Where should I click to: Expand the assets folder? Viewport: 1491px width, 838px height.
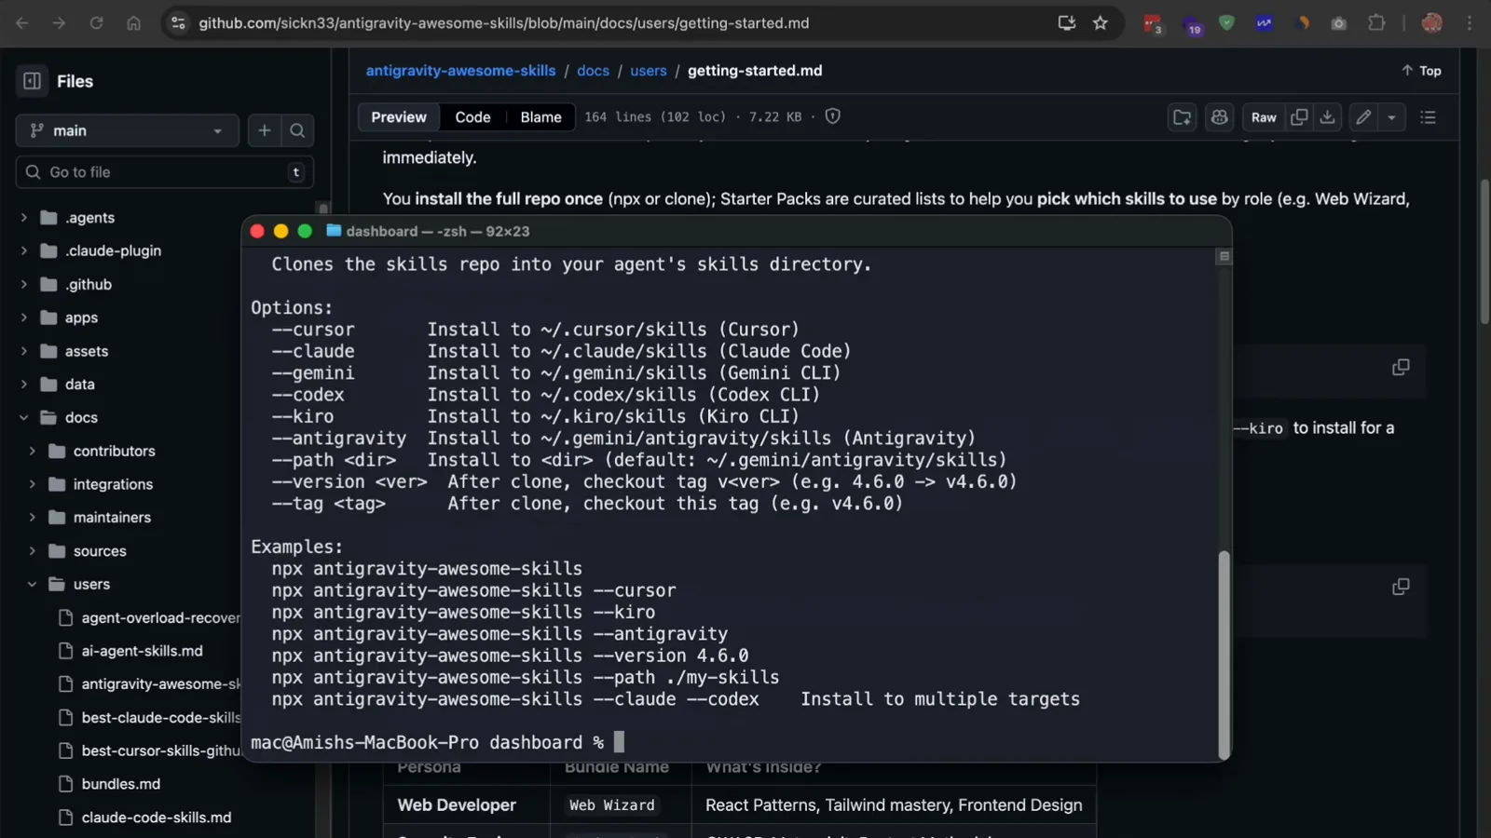[24, 351]
